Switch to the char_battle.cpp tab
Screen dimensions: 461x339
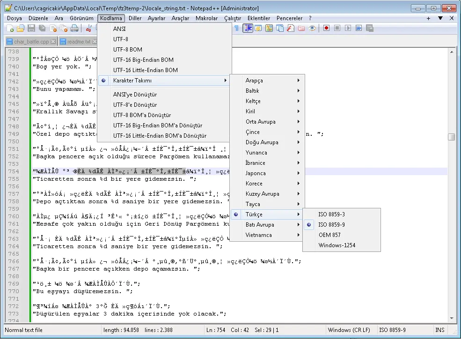[31, 42]
